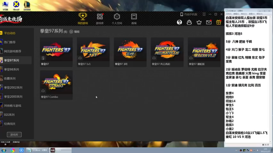Image resolution: width=273 pixels, height=153 pixels.
Task: Switch to the Notepad taskbar button
Action: [x=38, y=150]
